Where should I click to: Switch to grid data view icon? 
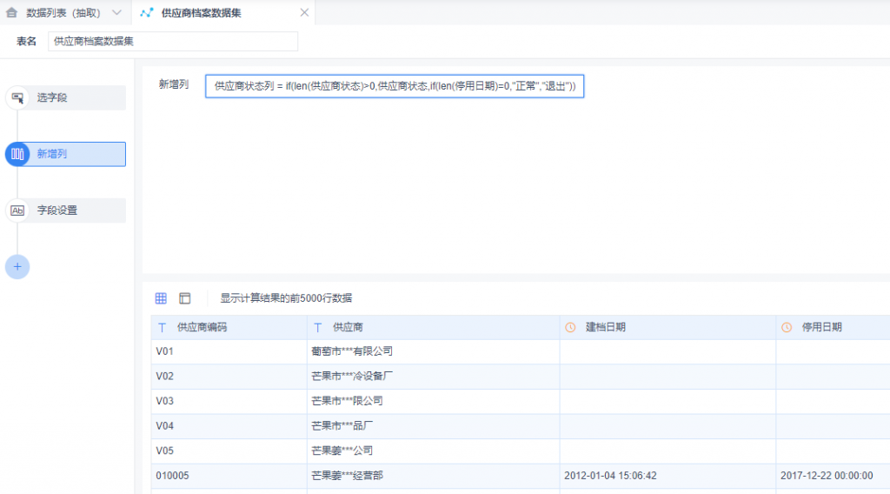161,298
